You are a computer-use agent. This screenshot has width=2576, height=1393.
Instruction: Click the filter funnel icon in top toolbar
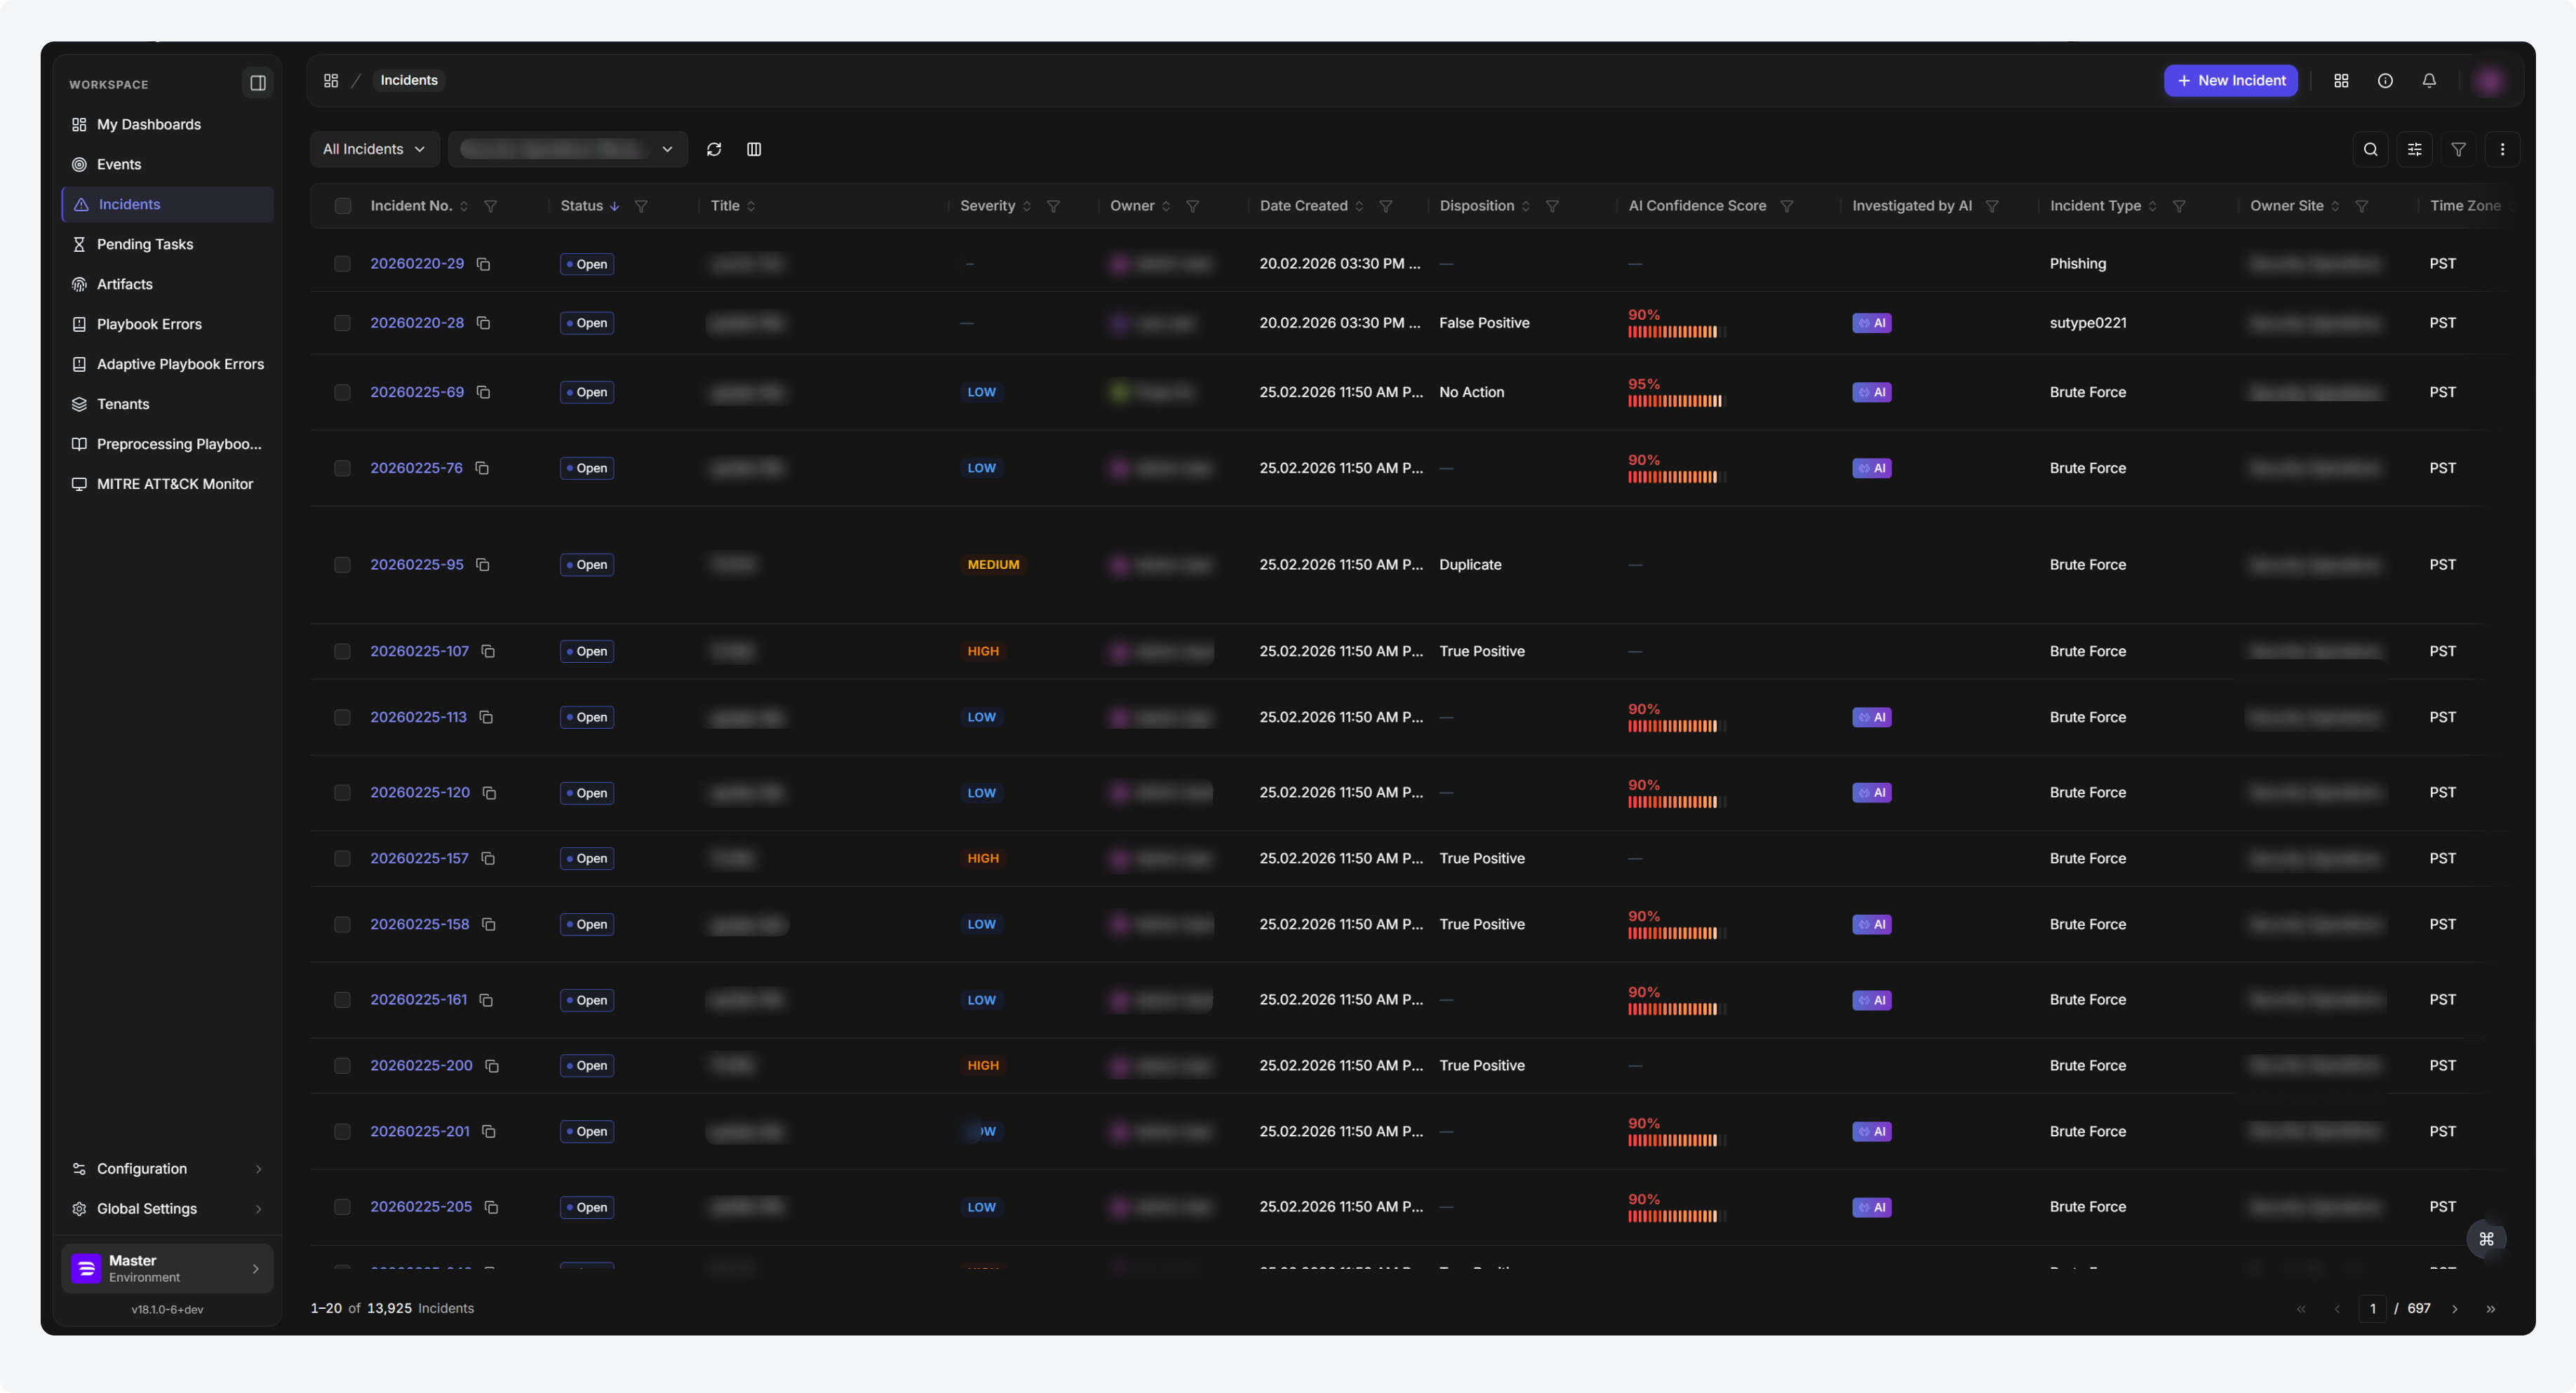coord(2458,149)
